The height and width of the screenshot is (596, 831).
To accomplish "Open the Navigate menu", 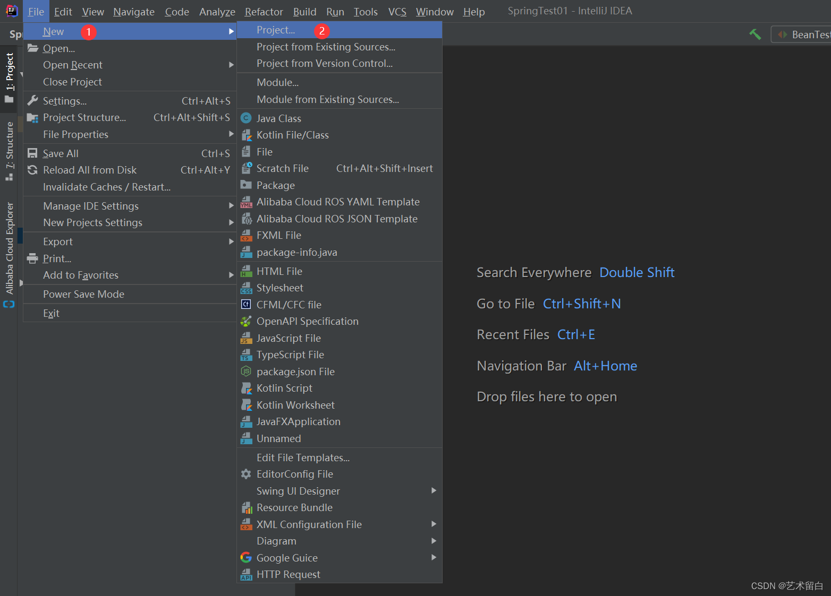I will [x=134, y=12].
